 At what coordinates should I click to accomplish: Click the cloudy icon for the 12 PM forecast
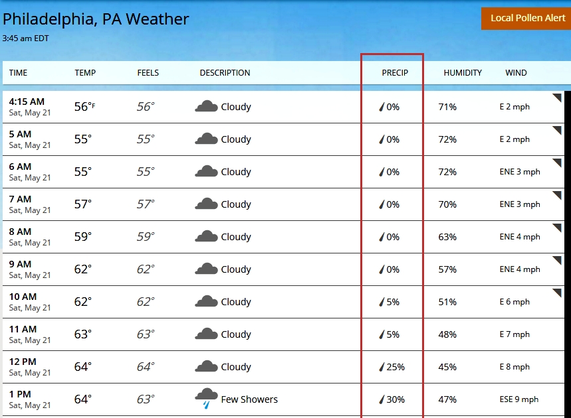pyautogui.click(x=206, y=366)
